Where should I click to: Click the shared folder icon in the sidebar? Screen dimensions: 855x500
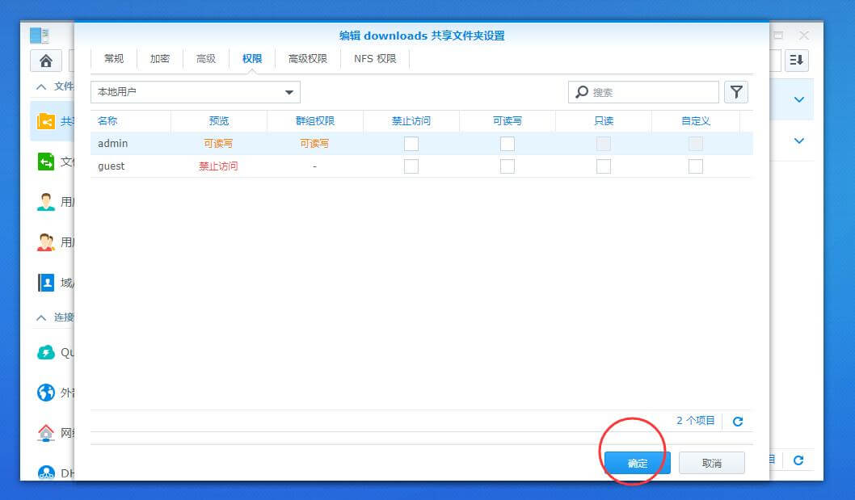46,121
